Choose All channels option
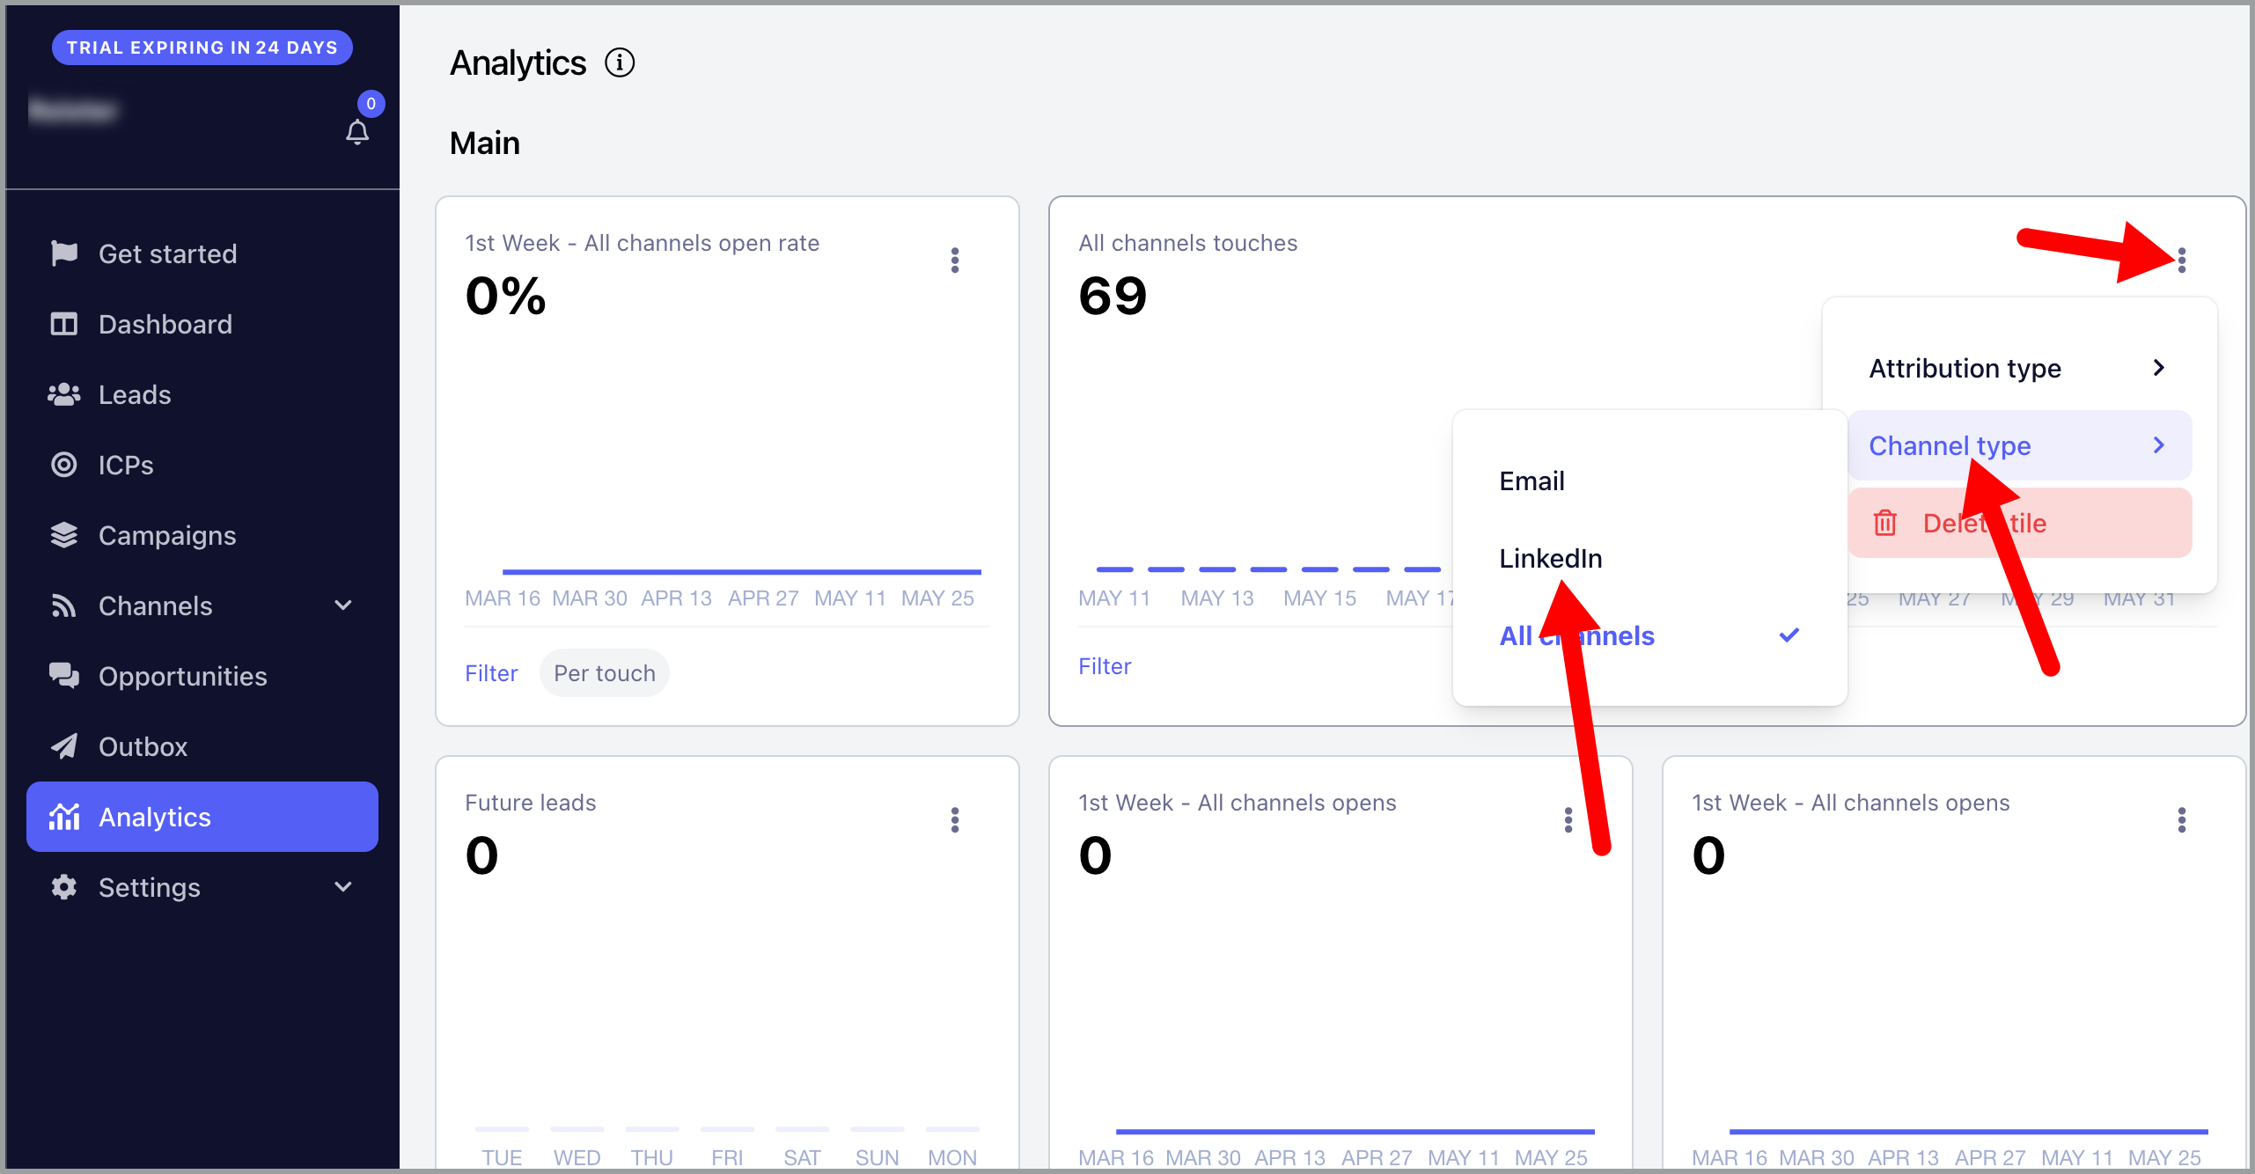This screenshot has width=2255, height=1174. coord(1649,636)
